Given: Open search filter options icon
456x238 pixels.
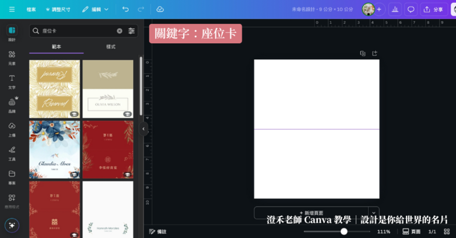Looking at the screenshot, I should [132, 31].
